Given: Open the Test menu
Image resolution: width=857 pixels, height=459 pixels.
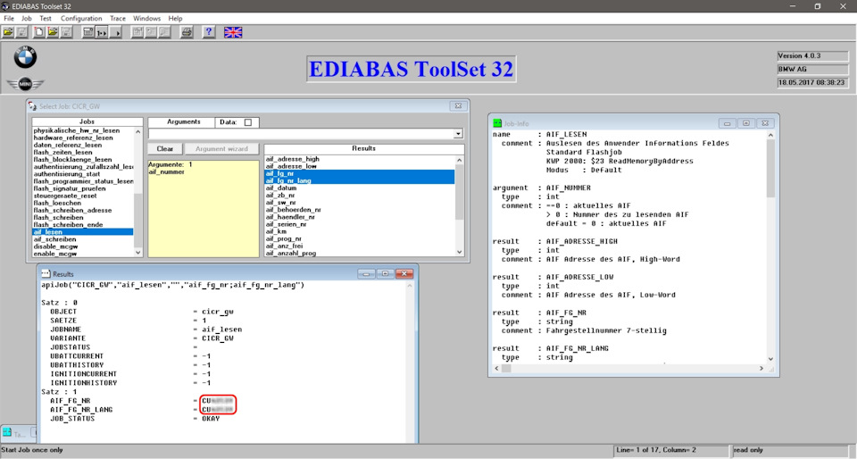Looking at the screenshot, I should pyautogui.click(x=46, y=18).
